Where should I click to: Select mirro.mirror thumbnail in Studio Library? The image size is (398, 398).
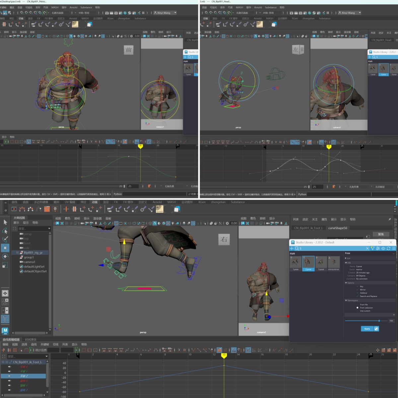[334, 263]
